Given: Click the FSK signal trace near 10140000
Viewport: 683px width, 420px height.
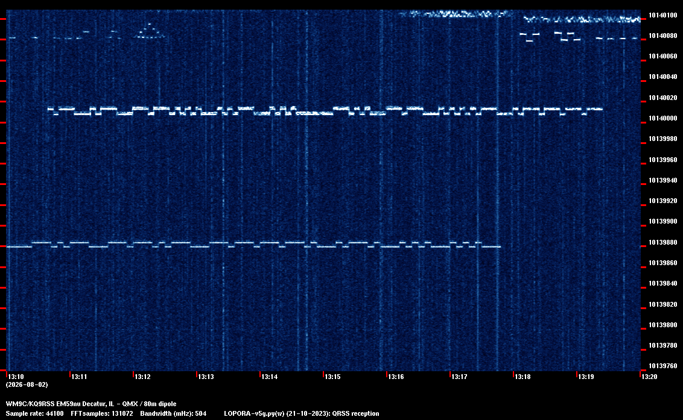Looking at the screenshot, I should 325,110.
